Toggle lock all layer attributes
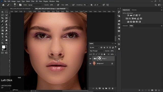This screenshot has height=92, width=163. click(104, 54)
